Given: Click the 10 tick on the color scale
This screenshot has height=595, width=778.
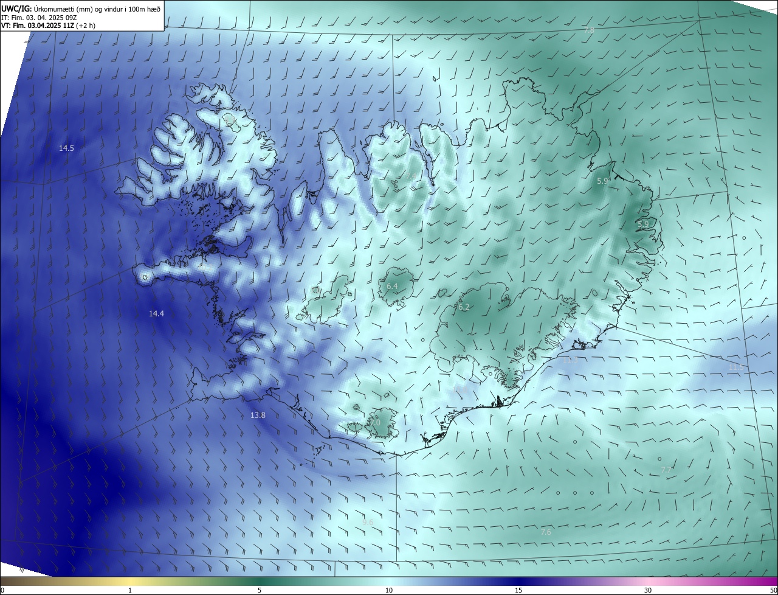Looking at the screenshot, I should [389, 590].
